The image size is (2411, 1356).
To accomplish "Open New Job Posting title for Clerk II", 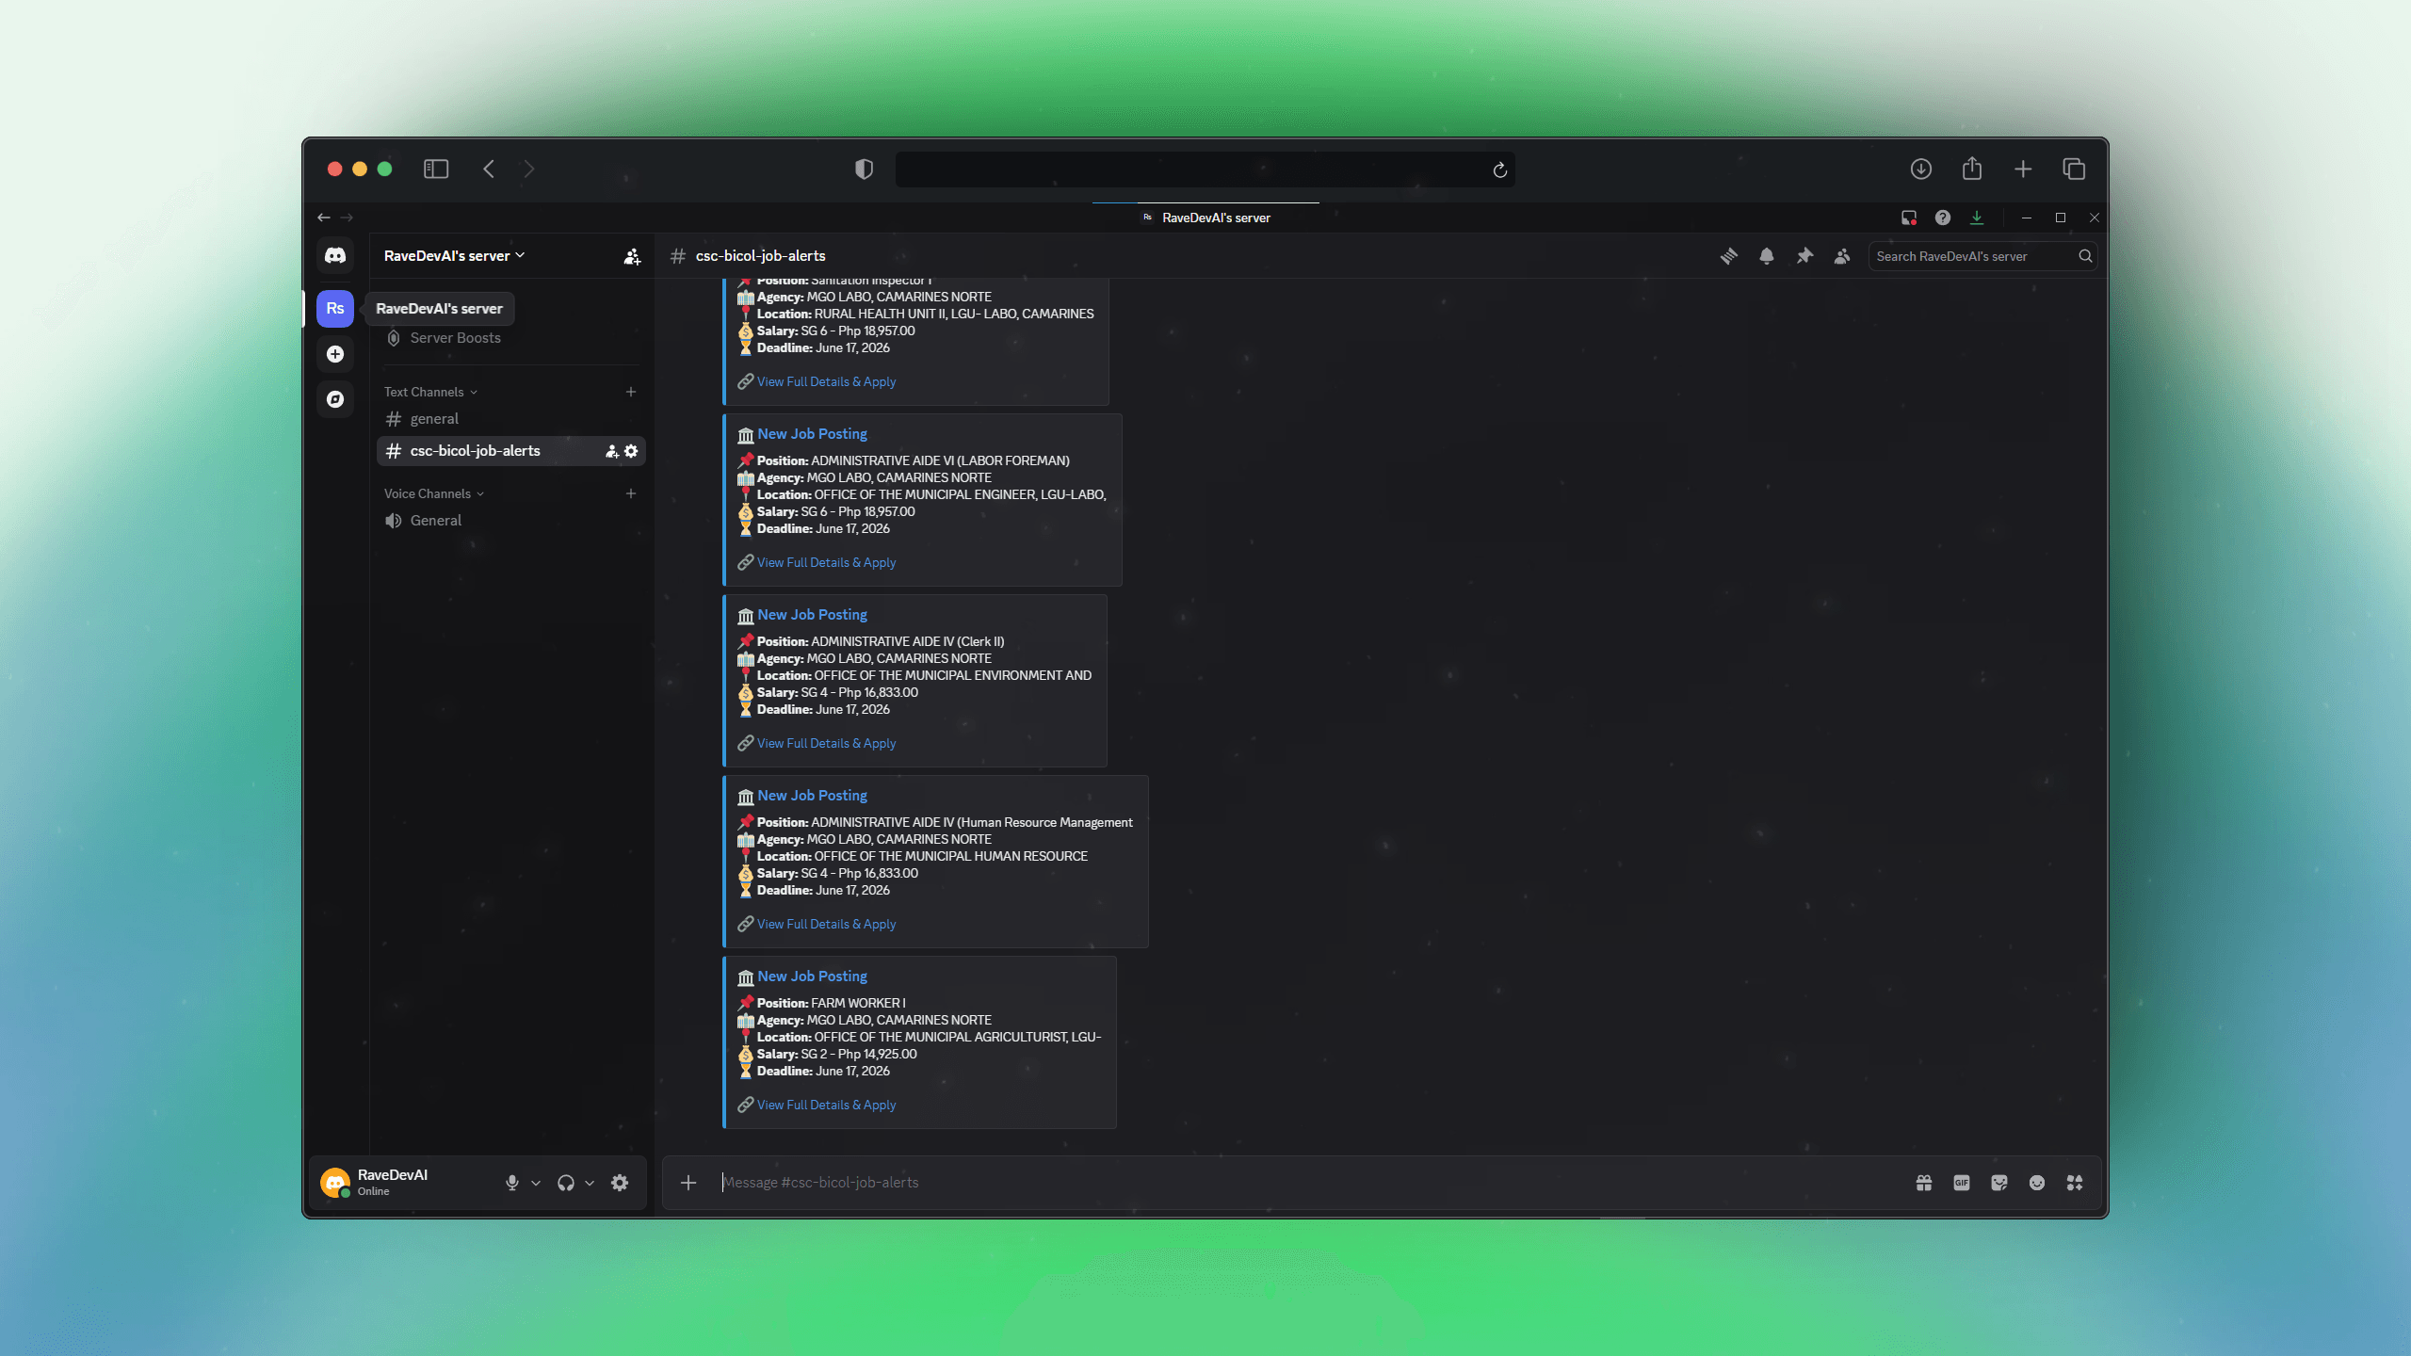I will tap(812, 615).
